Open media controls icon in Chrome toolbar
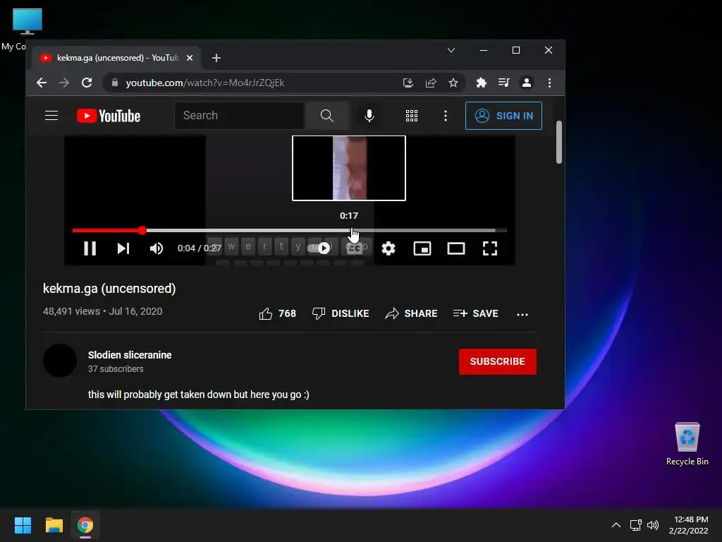722x542 pixels. click(503, 83)
